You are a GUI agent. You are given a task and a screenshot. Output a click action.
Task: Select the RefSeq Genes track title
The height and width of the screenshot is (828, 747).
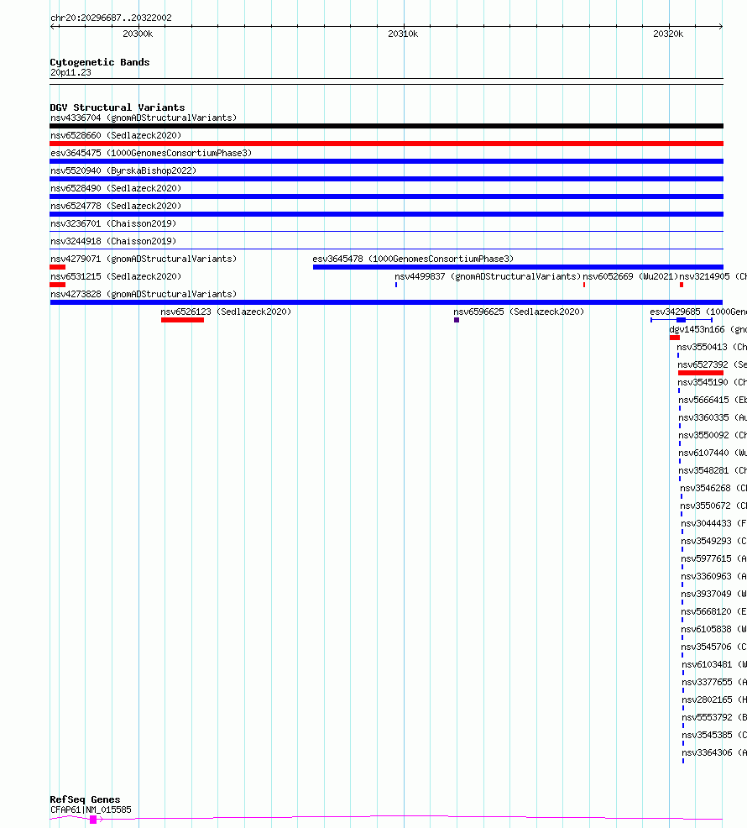point(85,799)
